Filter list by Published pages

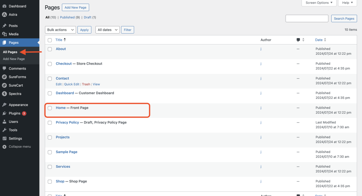pyautogui.click(x=67, y=17)
